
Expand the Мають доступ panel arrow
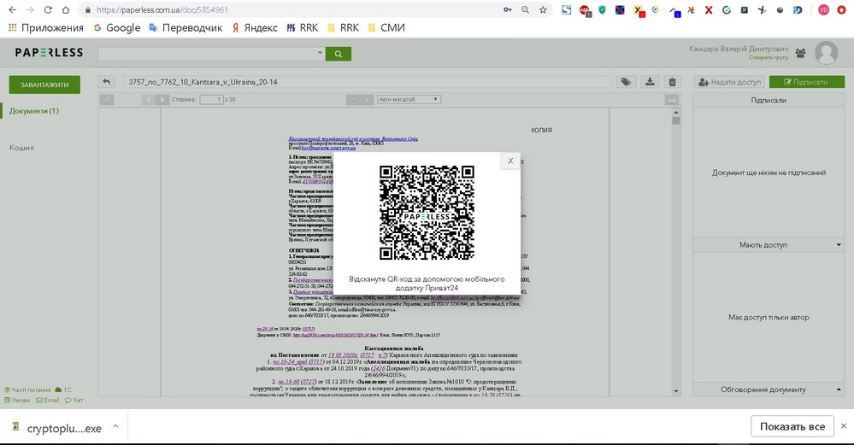click(839, 245)
